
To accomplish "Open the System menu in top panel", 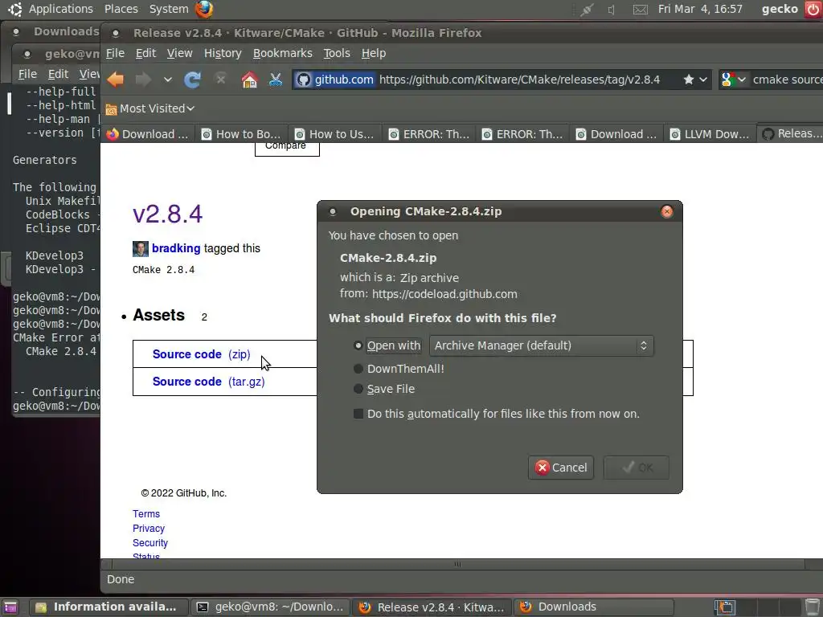I will pos(169,9).
